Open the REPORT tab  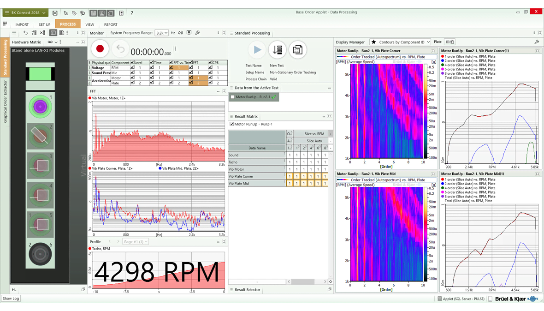click(110, 24)
